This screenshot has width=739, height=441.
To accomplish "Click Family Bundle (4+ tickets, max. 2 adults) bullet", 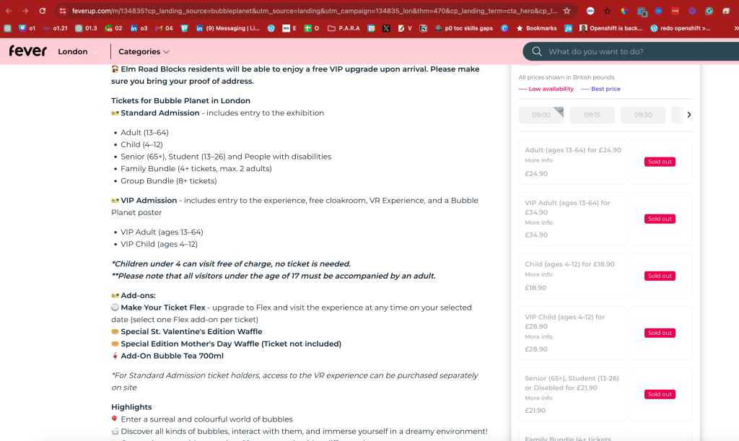I will [x=196, y=169].
